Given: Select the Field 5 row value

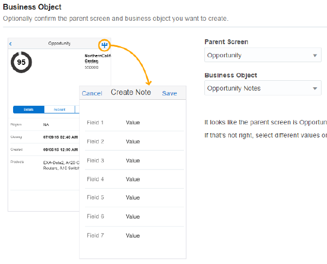Looking at the screenshot, I should point(133,198).
